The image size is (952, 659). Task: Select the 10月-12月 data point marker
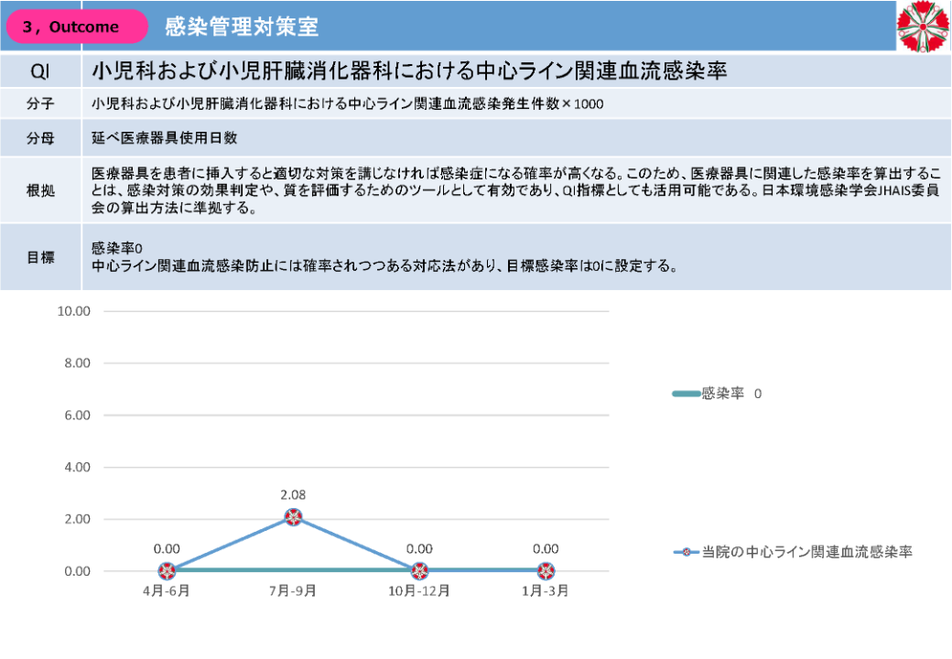point(419,571)
